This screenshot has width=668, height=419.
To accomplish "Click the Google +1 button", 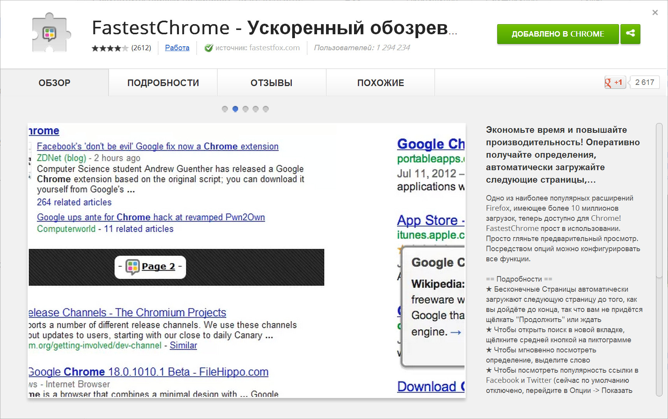I will pyautogui.click(x=614, y=82).
